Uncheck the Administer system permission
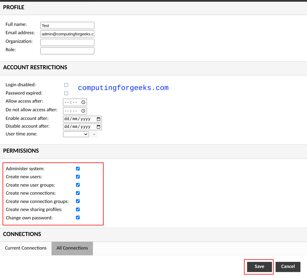This screenshot has width=307, height=278. click(x=78, y=168)
